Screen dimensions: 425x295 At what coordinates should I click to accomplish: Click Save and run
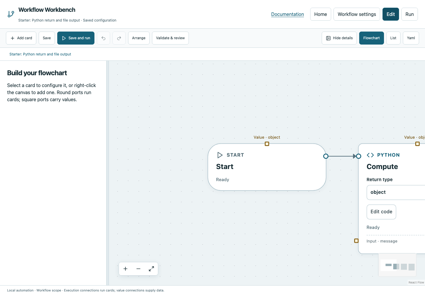(x=76, y=38)
